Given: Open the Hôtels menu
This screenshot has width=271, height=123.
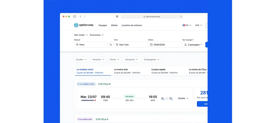Looking at the screenshot, I should [114, 25].
